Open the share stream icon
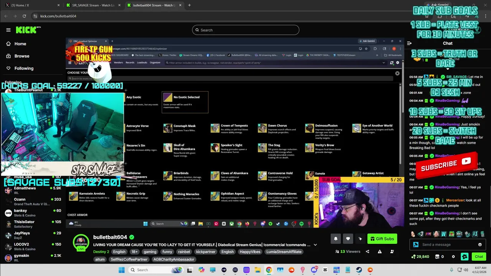 [x=367, y=251]
